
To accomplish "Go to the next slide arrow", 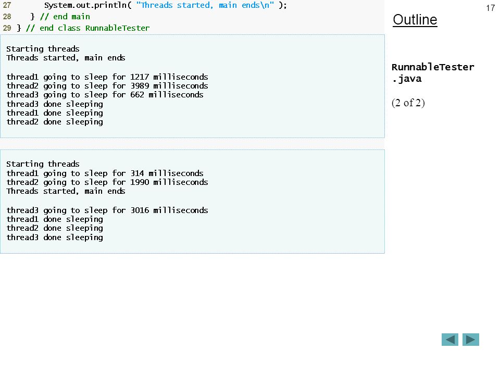I will pos(471,340).
